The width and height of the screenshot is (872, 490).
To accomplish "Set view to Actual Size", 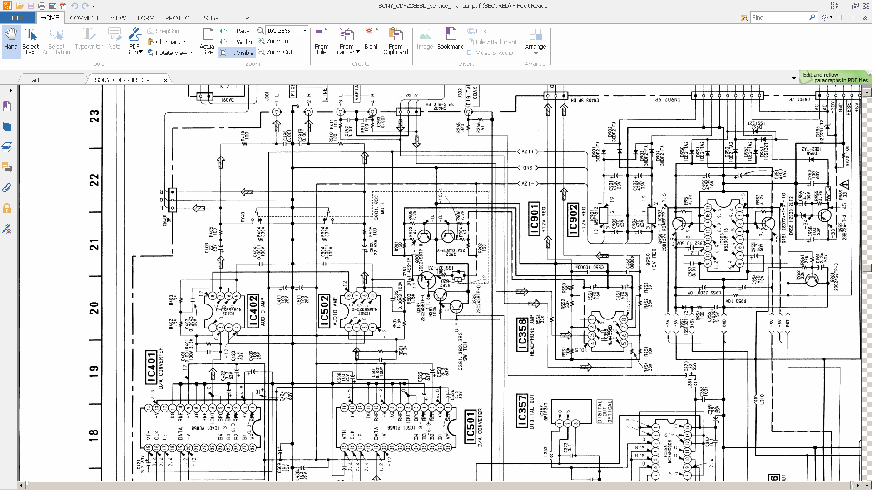I will 208,42.
